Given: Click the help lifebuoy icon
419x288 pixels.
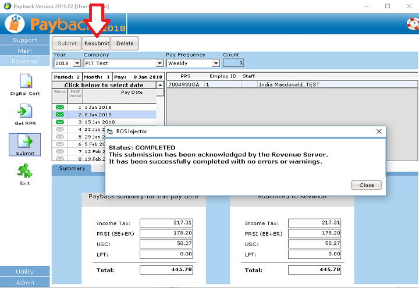Looking at the screenshot, I should pyautogui.click(x=413, y=24).
